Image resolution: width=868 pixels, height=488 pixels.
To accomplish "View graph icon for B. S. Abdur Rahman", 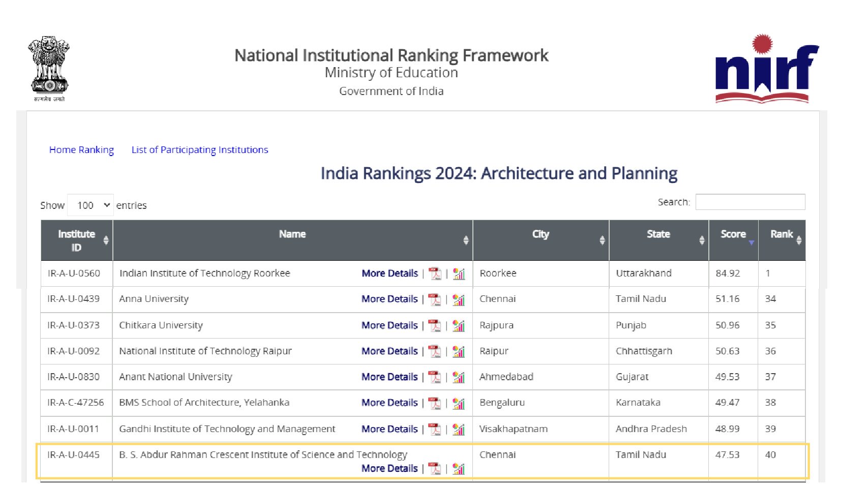I will pos(459,469).
